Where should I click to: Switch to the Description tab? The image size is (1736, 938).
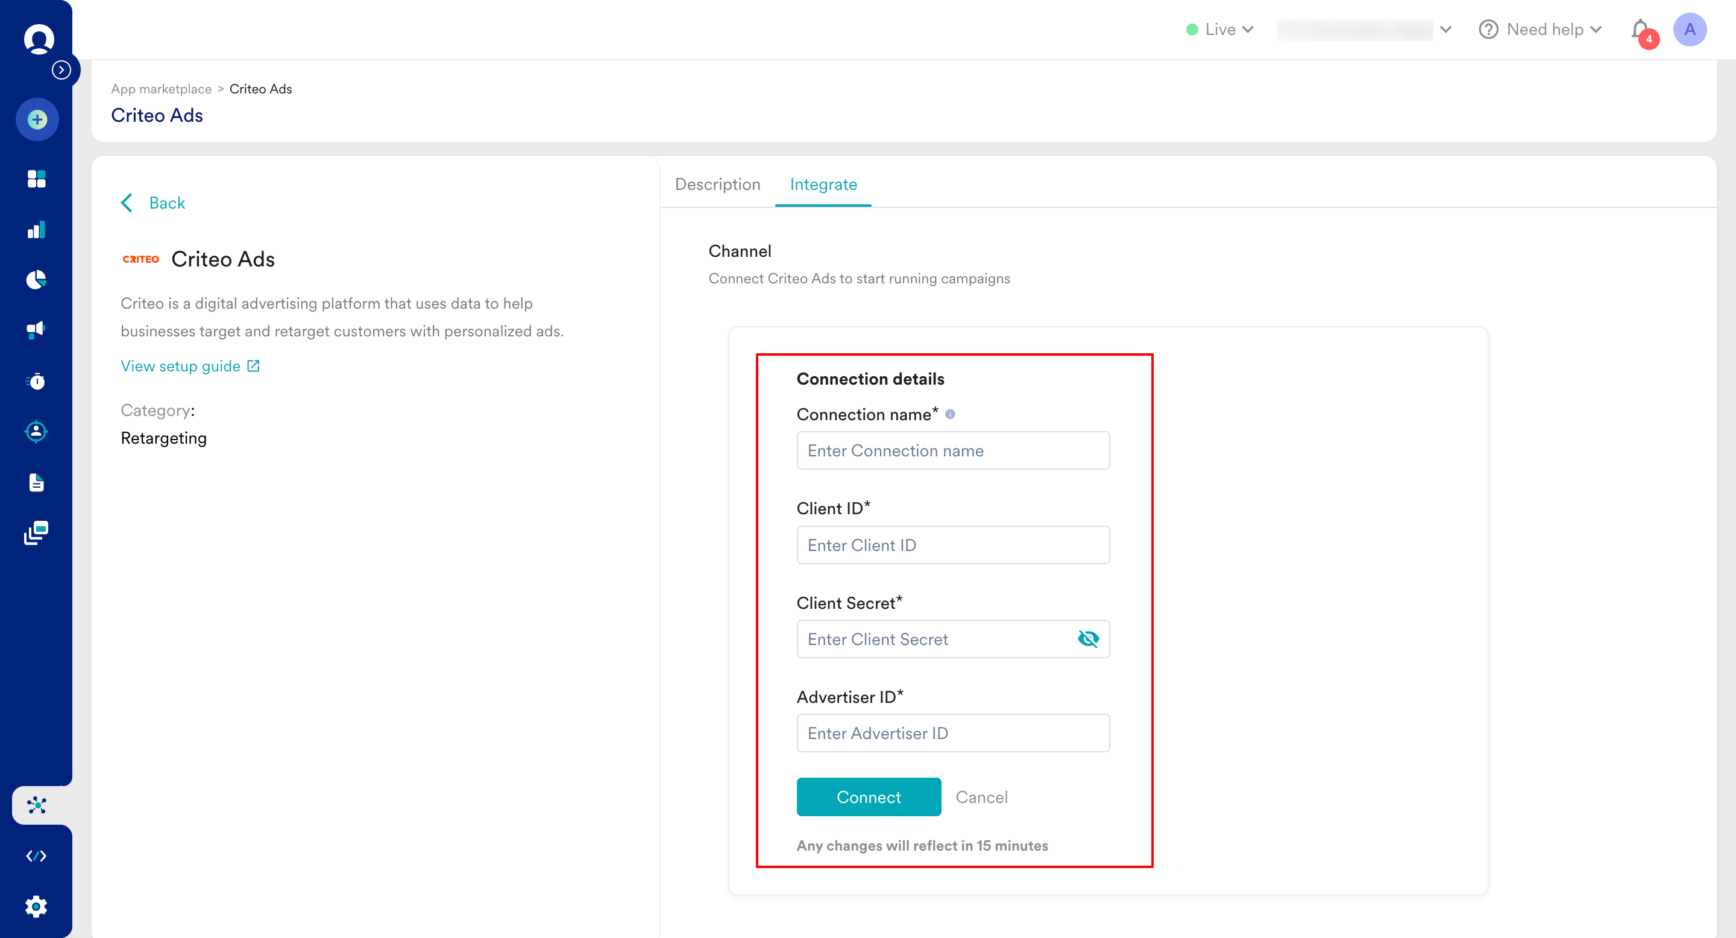point(718,184)
